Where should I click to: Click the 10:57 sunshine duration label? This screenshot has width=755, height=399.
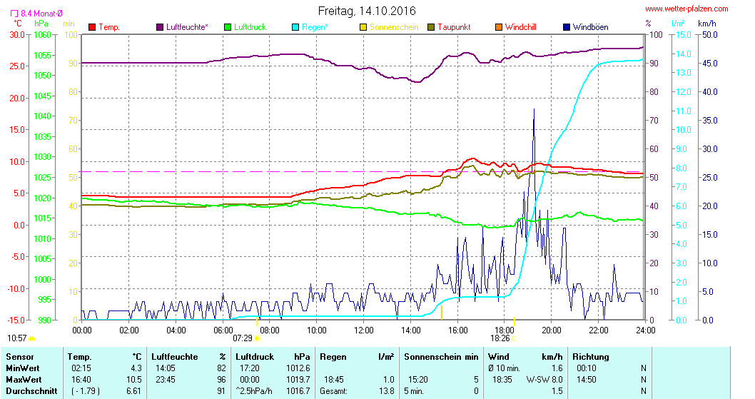(x=17, y=338)
